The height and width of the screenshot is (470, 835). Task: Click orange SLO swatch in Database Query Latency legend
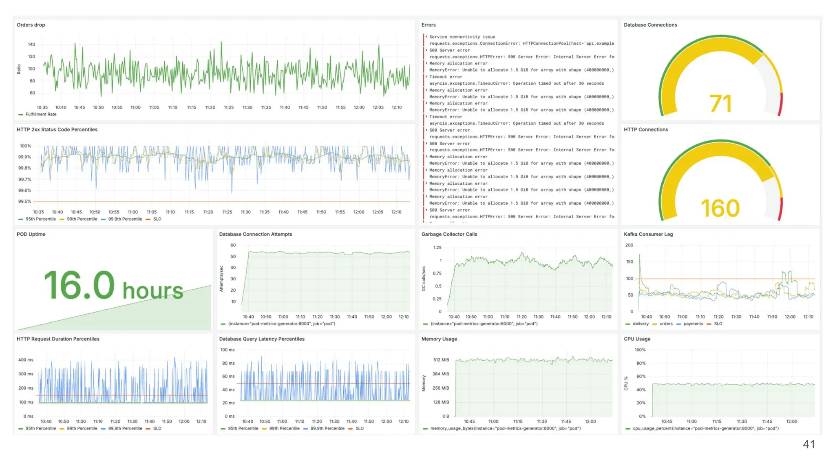[350, 428]
